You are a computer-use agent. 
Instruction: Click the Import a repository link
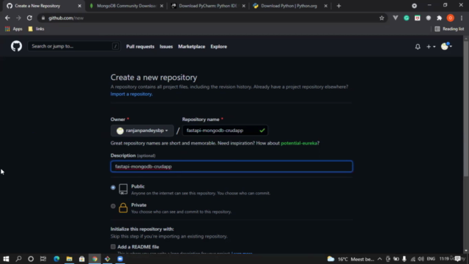(131, 94)
